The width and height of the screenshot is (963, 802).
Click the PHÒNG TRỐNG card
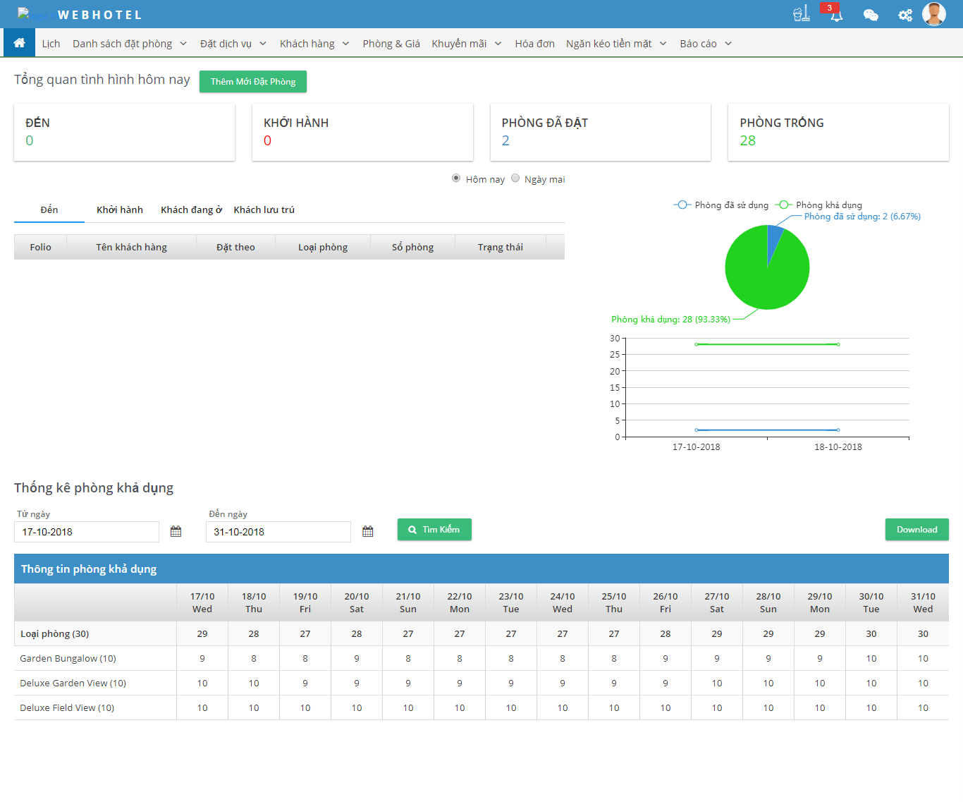(x=838, y=132)
